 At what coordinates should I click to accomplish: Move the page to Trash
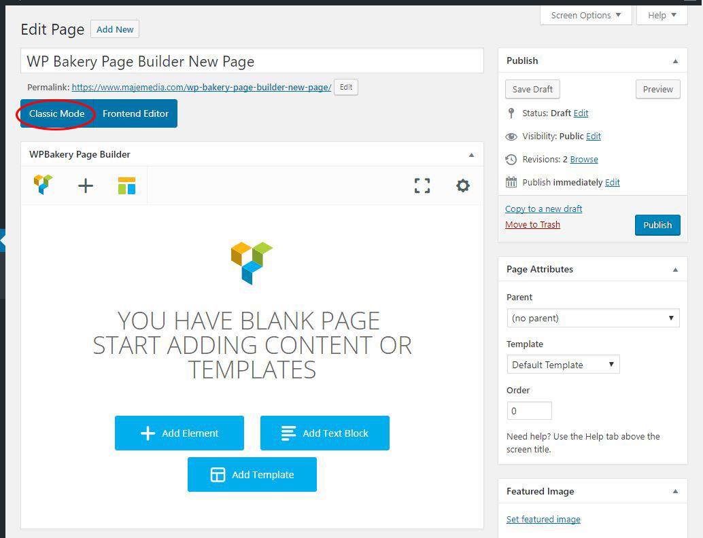tap(532, 224)
